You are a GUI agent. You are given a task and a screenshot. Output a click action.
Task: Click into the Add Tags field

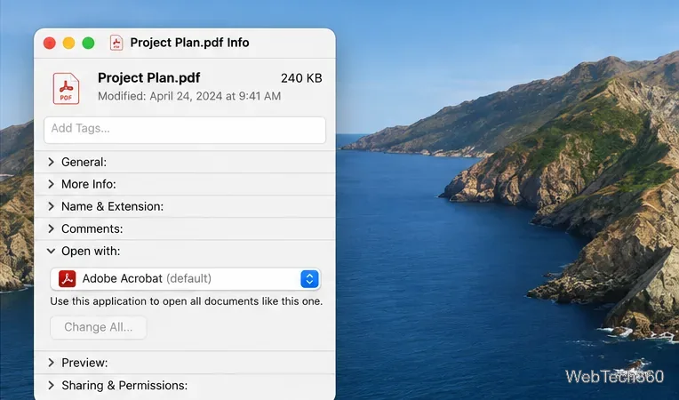[185, 130]
